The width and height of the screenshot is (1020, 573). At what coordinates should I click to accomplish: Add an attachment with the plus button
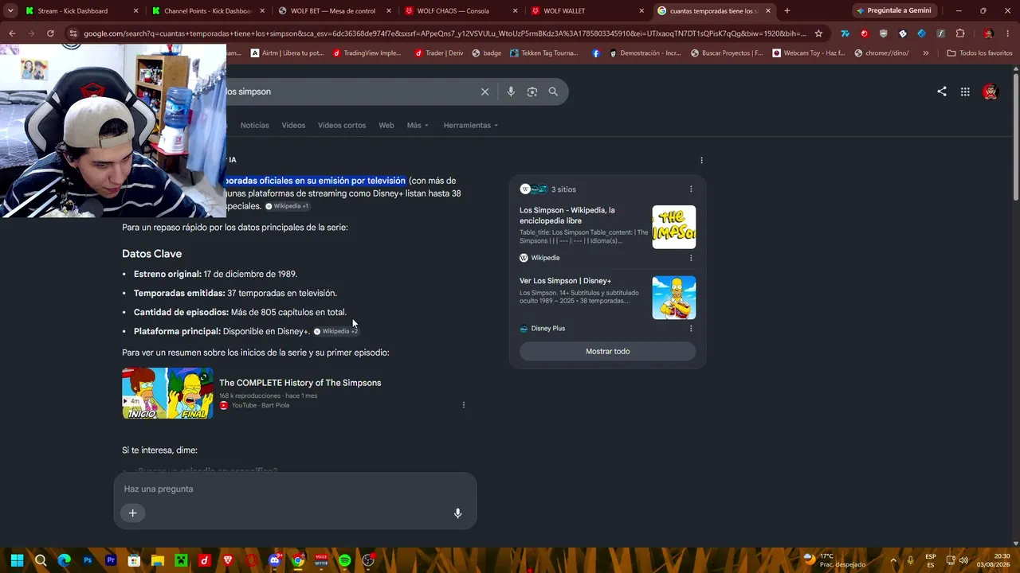[133, 513]
